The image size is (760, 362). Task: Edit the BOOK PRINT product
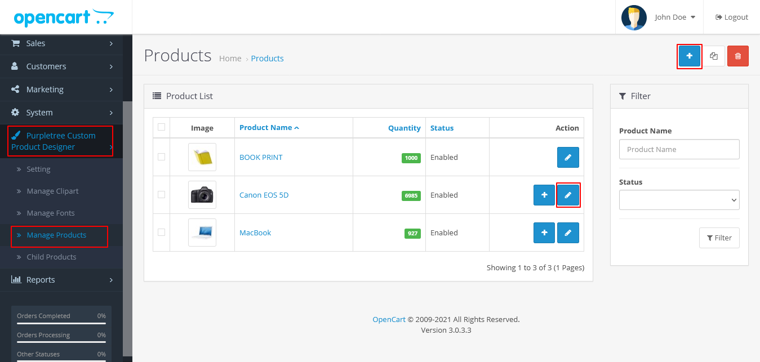pos(568,158)
